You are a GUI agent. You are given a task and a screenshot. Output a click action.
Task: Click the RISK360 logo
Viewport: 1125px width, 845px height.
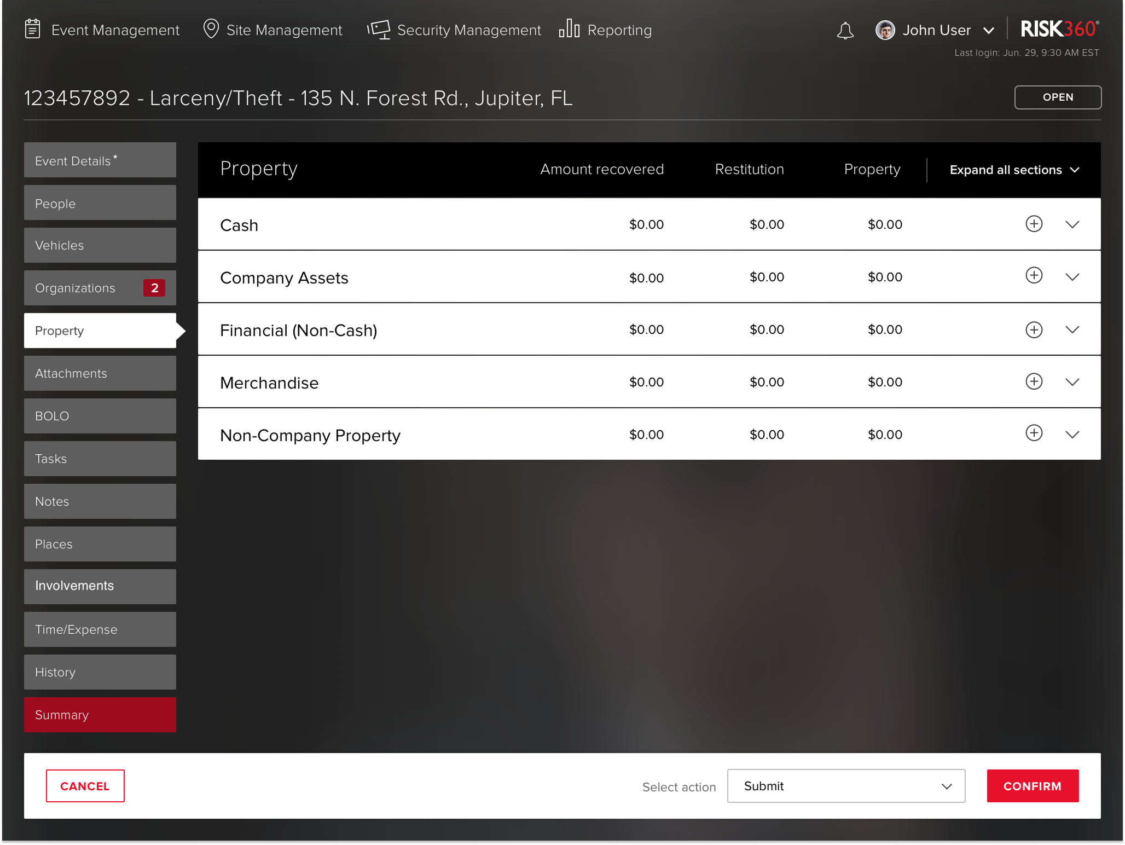click(1059, 29)
